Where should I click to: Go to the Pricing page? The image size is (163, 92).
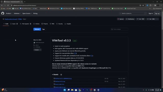[35, 14]
